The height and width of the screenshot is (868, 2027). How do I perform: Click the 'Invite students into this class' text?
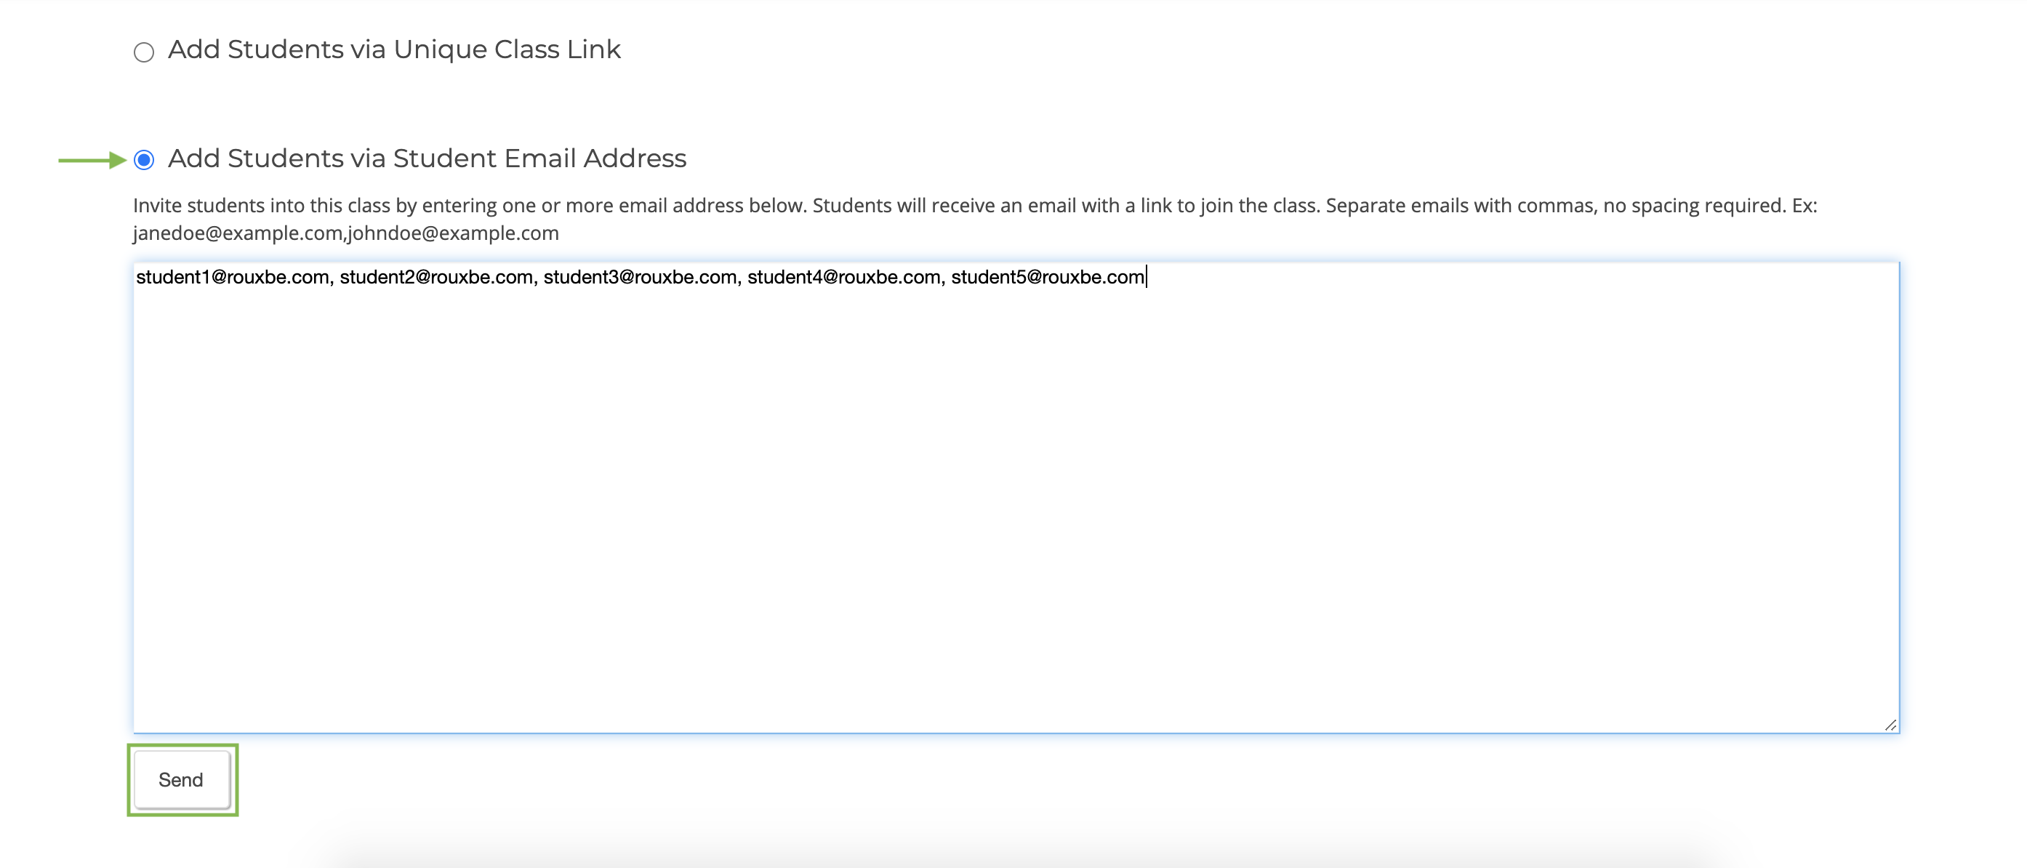coord(261,206)
